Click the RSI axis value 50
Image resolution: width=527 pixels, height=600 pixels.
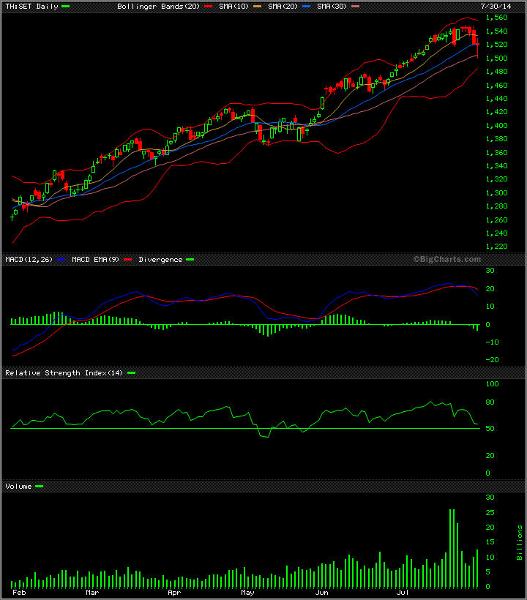[490, 429]
